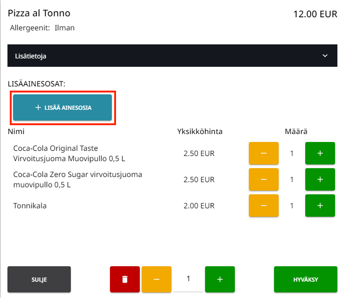
Task: Confirm with the Hyväksy button
Action: [x=305, y=279]
